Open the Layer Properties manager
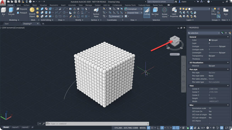This screenshot has width=232, height=130. [174, 12]
